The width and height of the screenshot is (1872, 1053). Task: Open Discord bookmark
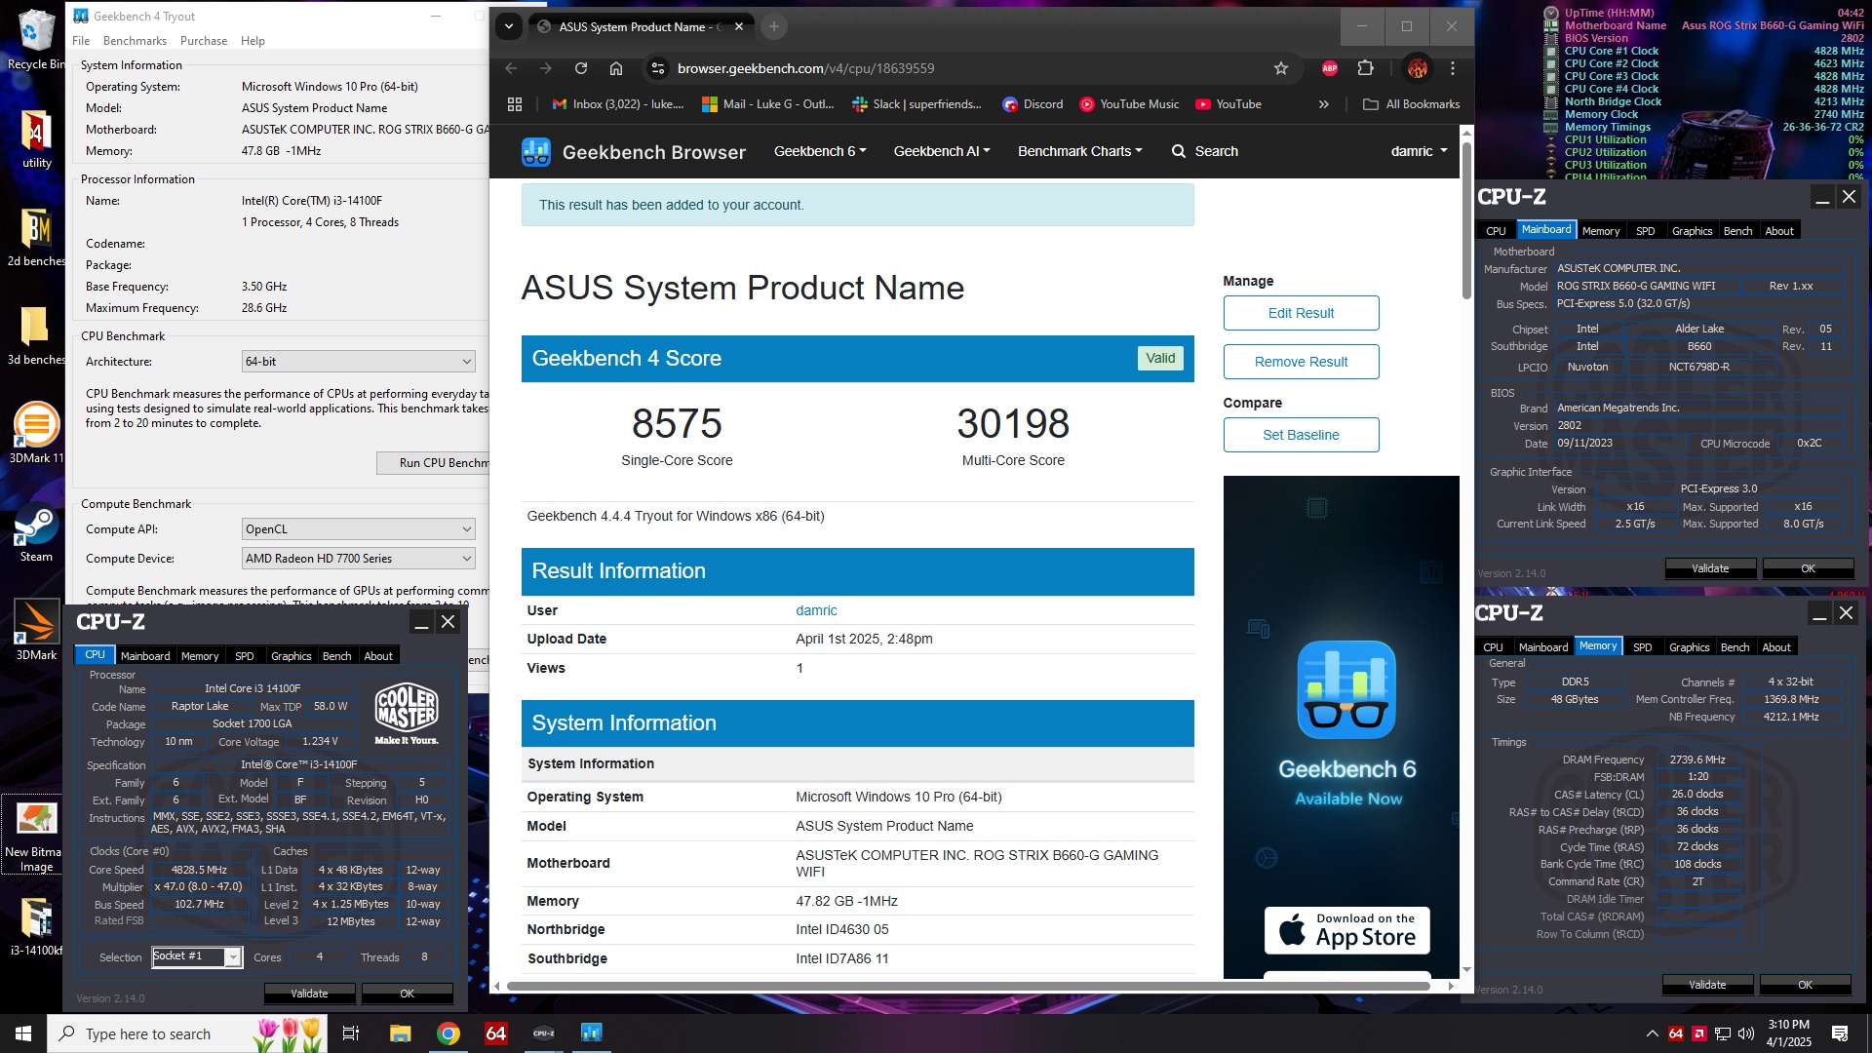pyautogui.click(x=1033, y=104)
